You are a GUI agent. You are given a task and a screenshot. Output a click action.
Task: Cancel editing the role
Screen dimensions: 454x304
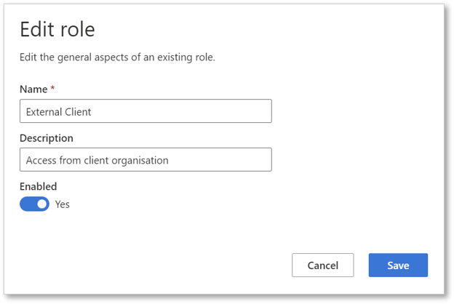[x=323, y=265]
